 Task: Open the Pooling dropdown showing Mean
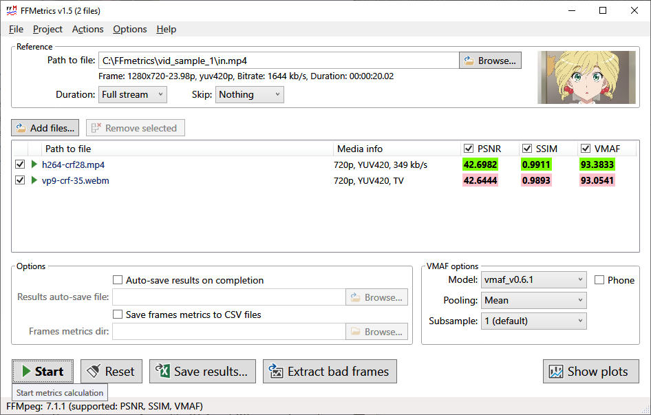click(x=533, y=300)
